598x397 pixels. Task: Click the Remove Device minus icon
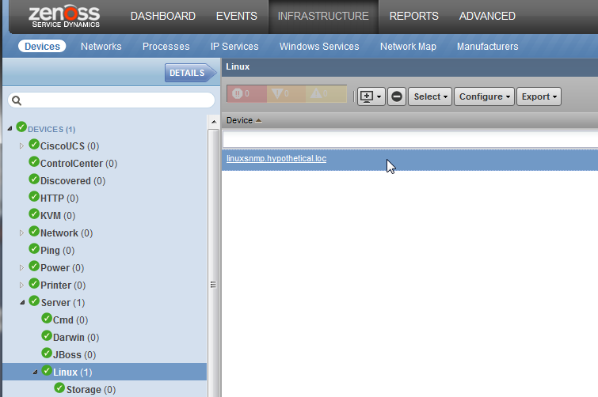(397, 96)
